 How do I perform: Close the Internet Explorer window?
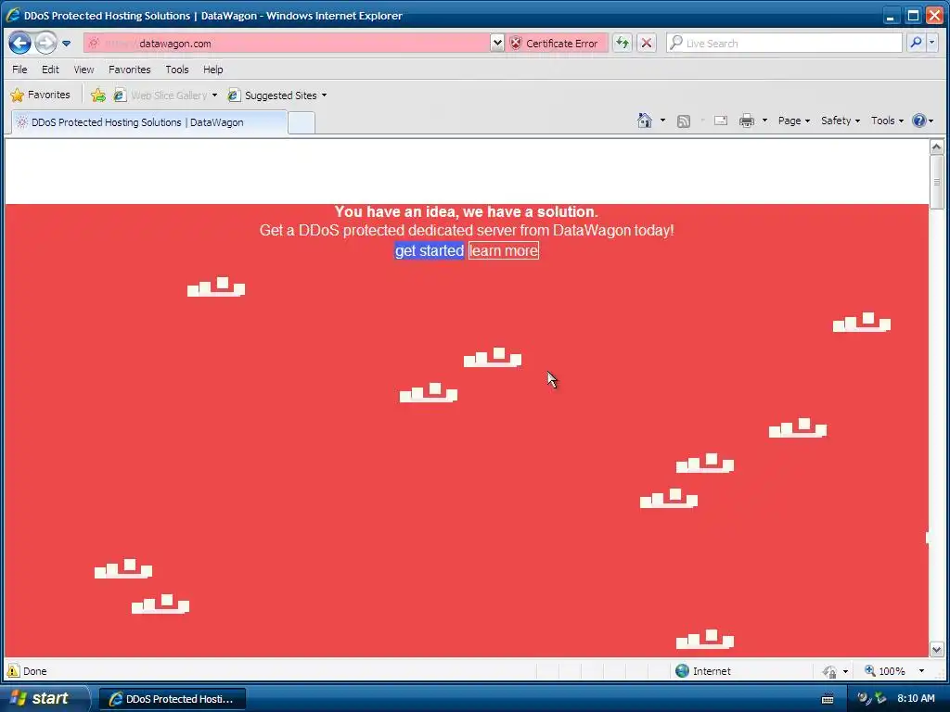[935, 15]
